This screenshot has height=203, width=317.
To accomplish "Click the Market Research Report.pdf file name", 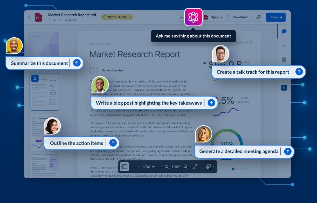I will [72, 15].
